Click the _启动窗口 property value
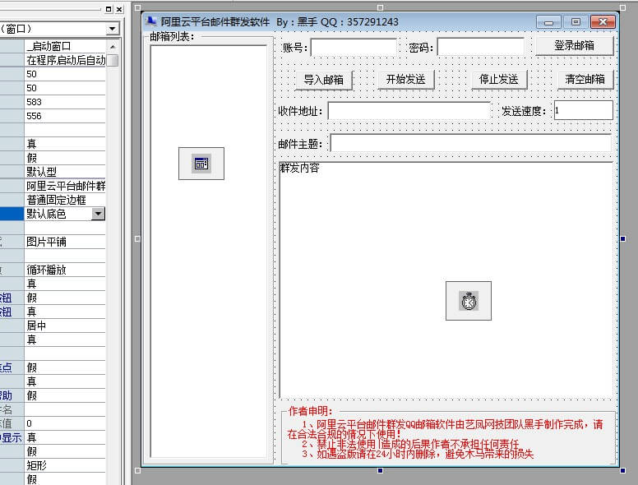The height and width of the screenshot is (485, 638). click(65, 46)
